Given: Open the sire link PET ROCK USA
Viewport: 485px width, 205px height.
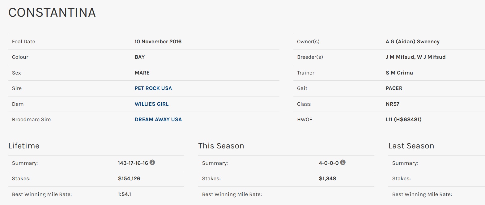Looking at the screenshot, I should (x=153, y=88).
